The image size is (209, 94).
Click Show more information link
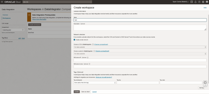point(39,19)
